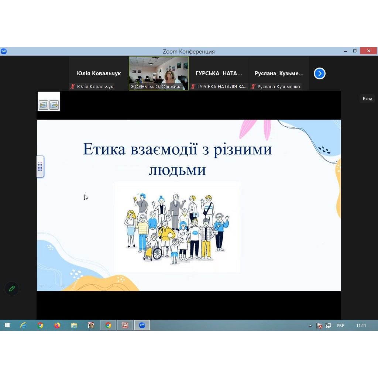Open Firefox from the taskbar
Image resolution: width=378 pixels, height=378 pixels.
tap(57, 325)
